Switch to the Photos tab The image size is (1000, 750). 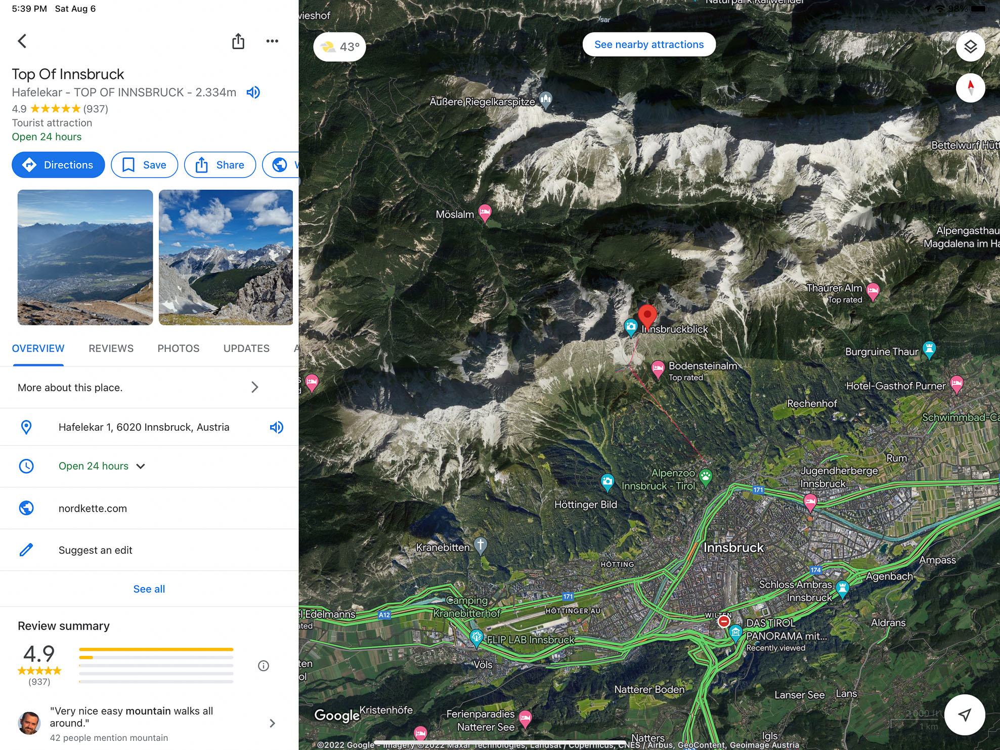[x=178, y=349]
